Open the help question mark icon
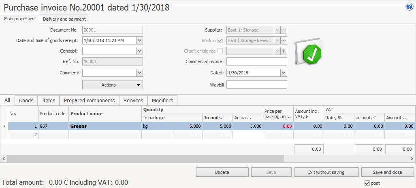416x188 pixels. (409, 7)
